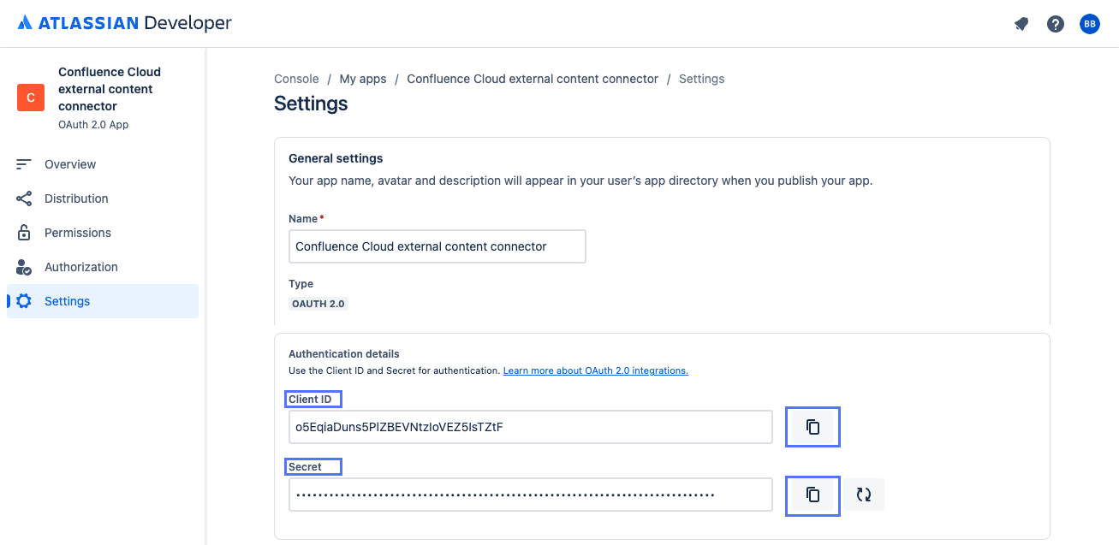1119x545 pixels.
Task: Click the Settings breadcrumb text
Action: [701, 79]
